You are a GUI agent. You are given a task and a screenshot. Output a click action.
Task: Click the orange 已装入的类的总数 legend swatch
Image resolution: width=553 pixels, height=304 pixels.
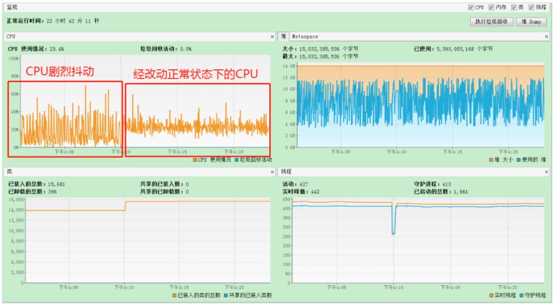[x=174, y=295]
